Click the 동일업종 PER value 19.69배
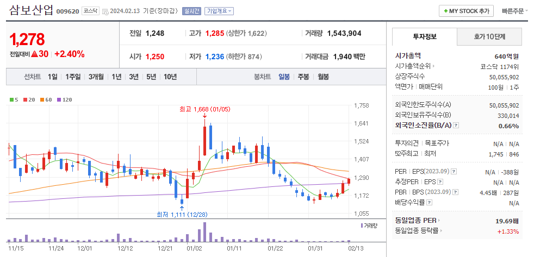The height and width of the screenshot is (257, 534). tap(507, 221)
